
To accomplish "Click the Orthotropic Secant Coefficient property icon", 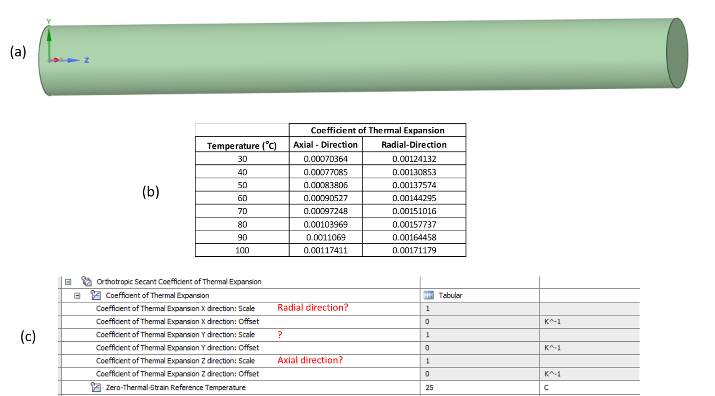I will coord(87,281).
